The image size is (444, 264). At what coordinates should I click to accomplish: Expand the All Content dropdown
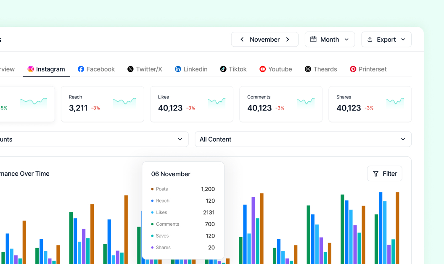[x=303, y=139]
